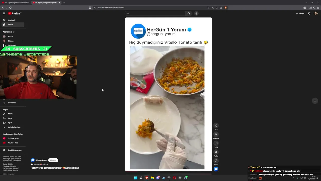The width and height of the screenshot is (321, 181).
Task: Open File Explorer from taskbar
Action: (x=152, y=178)
